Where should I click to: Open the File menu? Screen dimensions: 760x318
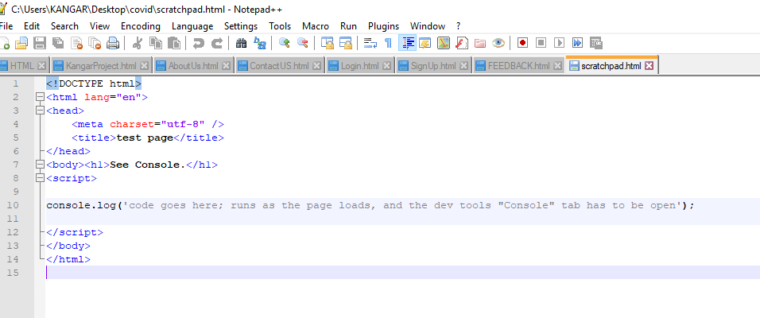point(6,26)
